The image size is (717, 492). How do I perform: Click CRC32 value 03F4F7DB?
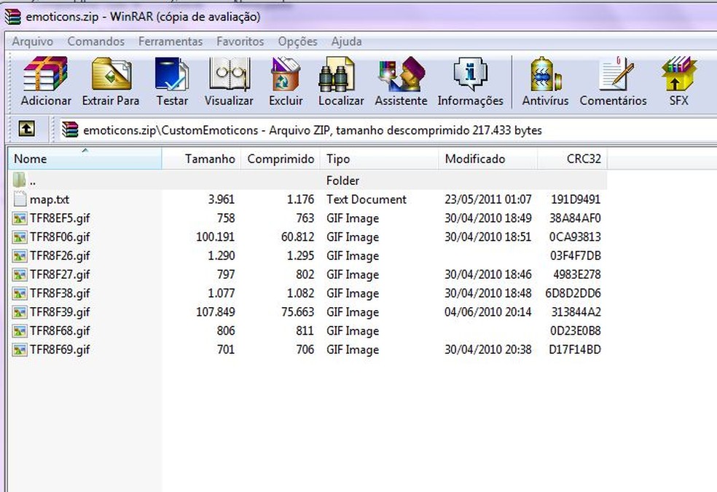576,255
